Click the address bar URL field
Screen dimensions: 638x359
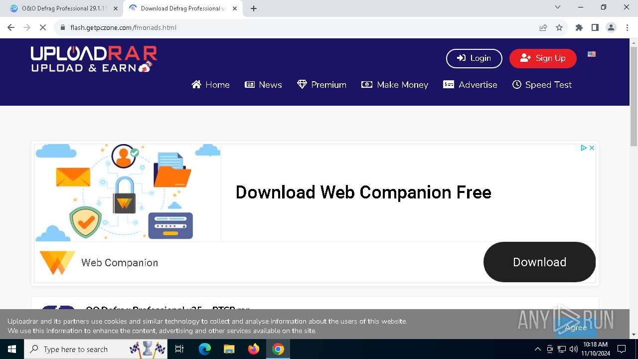[299, 27]
